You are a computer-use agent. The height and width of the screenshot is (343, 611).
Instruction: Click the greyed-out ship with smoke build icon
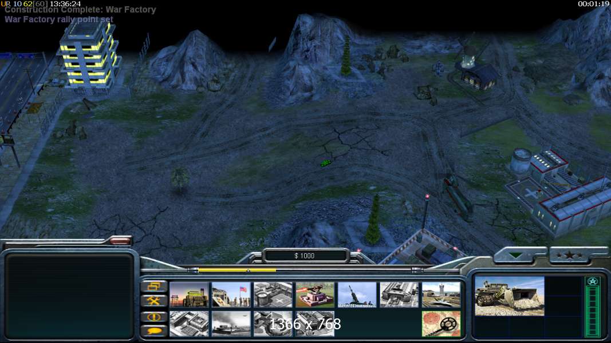231,324
